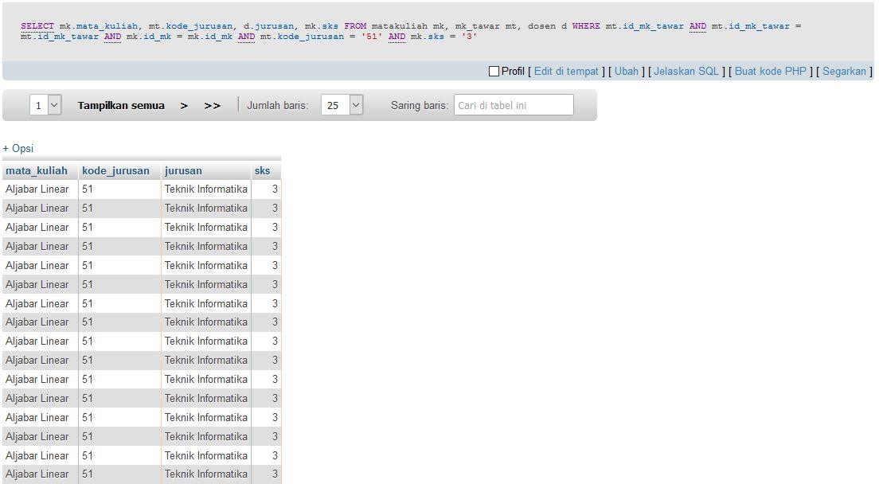This screenshot has height=484, width=879.
Task: Click the Ubah link
Action: click(626, 71)
